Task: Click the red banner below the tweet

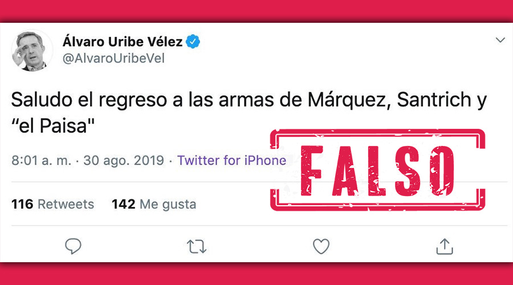Action: click(x=256, y=274)
